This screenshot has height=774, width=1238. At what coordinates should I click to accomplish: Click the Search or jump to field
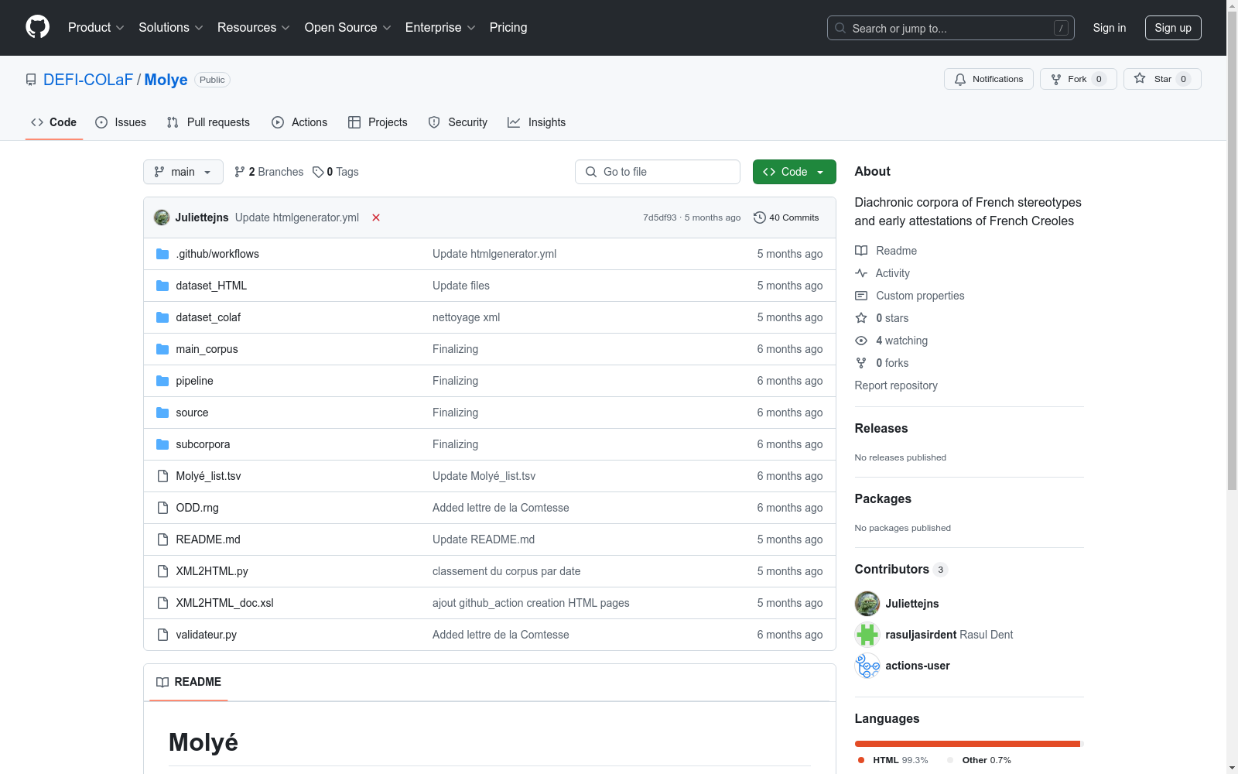click(x=951, y=28)
